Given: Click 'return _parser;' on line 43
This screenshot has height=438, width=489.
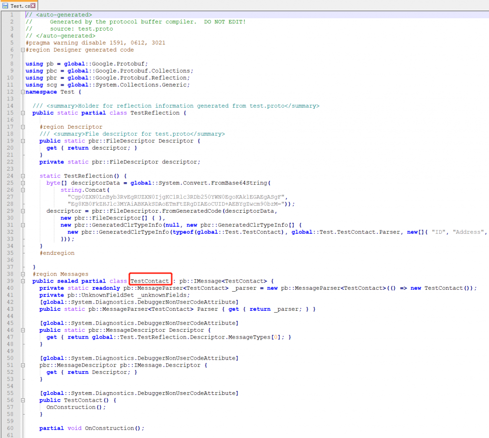Looking at the screenshot, I should pyautogui.click(x=276, y=309).
